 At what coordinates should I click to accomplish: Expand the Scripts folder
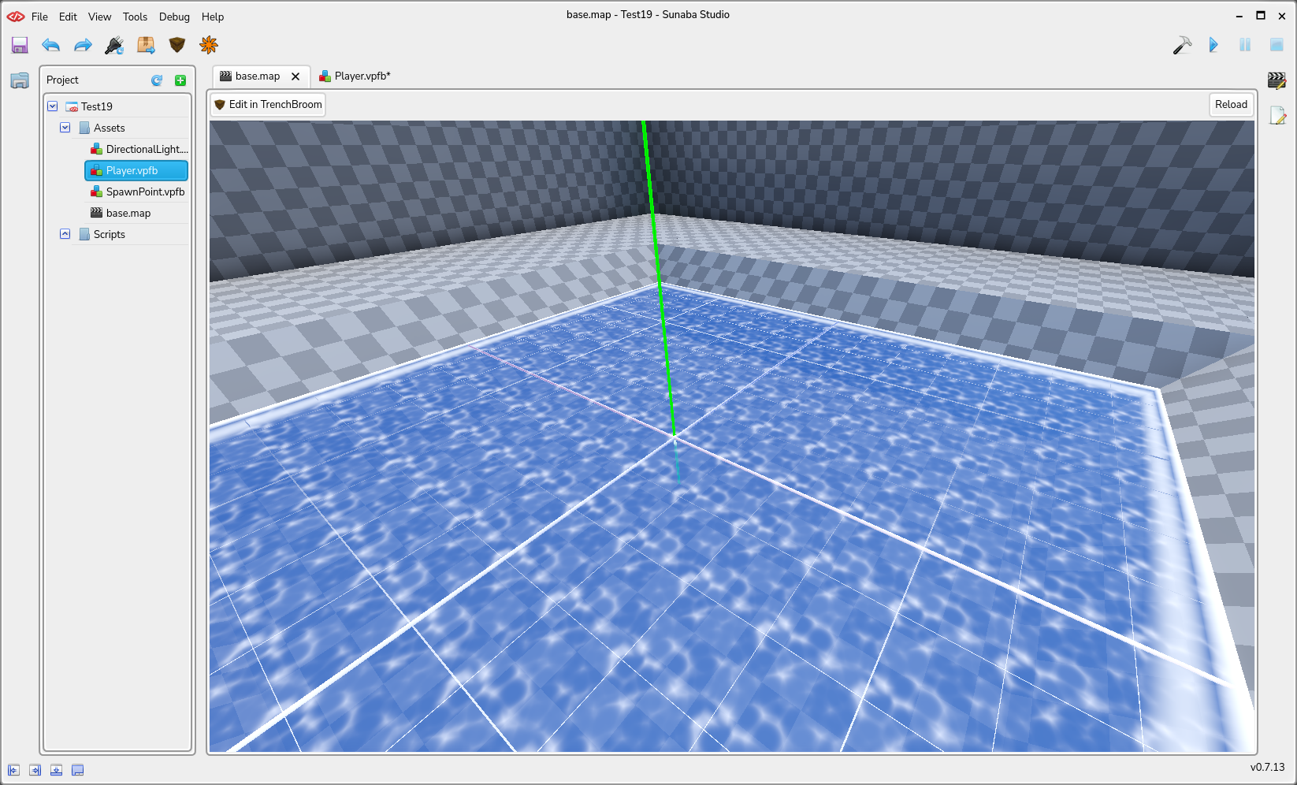pos(65,234)
